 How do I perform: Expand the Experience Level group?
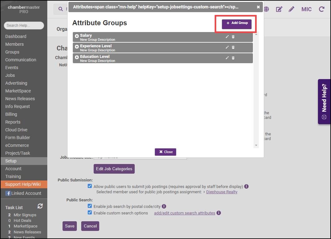[77, 47]
